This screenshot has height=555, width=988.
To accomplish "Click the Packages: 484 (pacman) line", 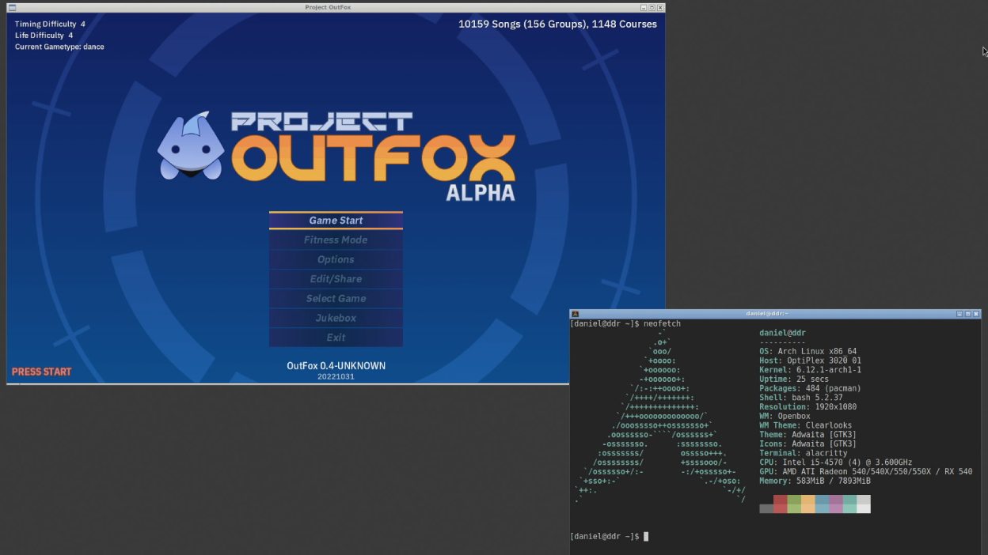I will point(810,389).
